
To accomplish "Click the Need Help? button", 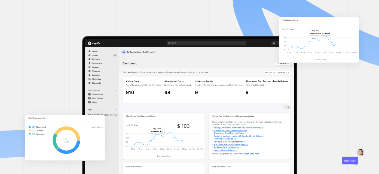I will [x=350, y=161].
